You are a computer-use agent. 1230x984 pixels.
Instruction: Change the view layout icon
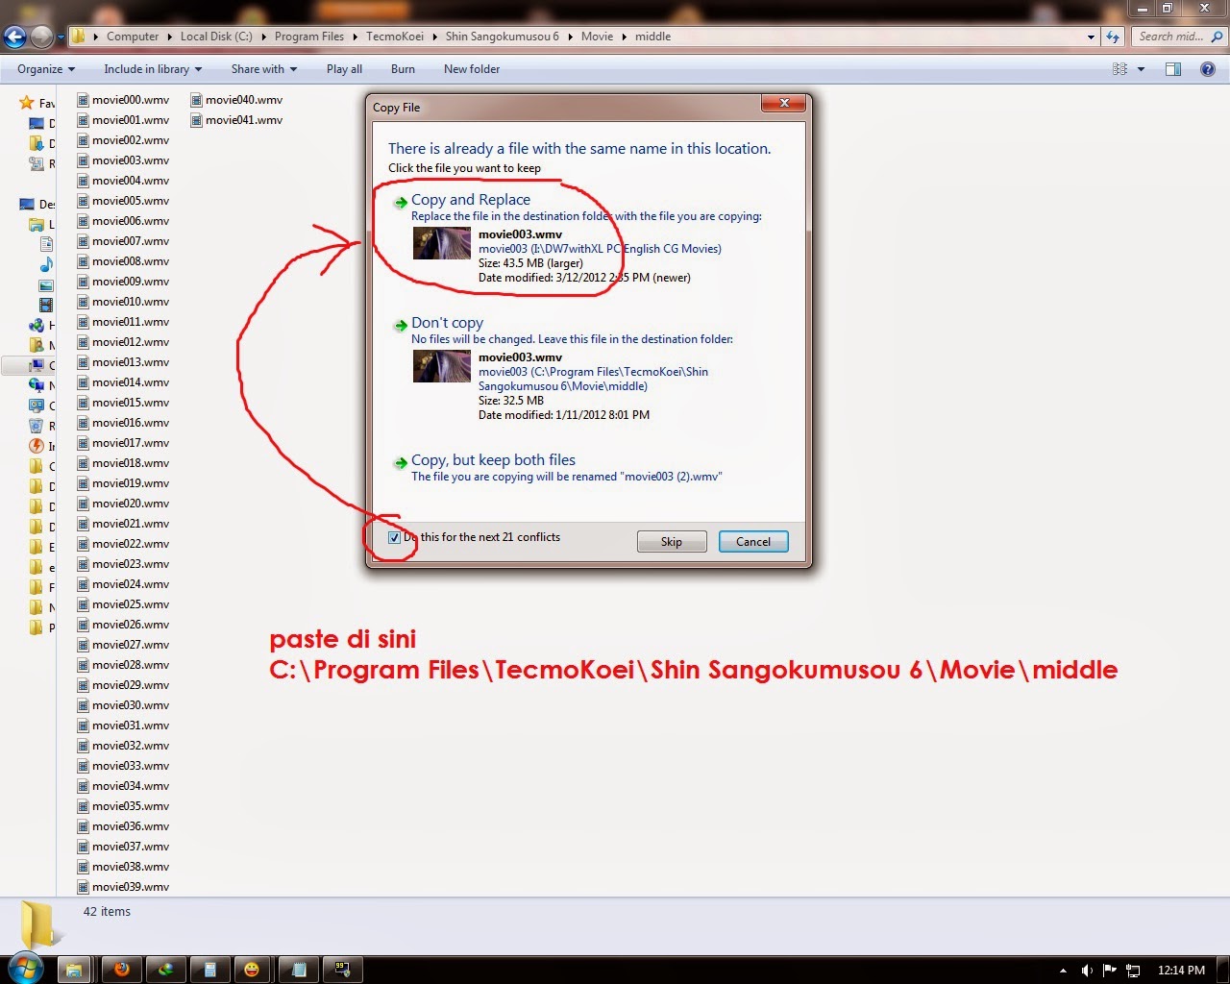point(1119,69)
